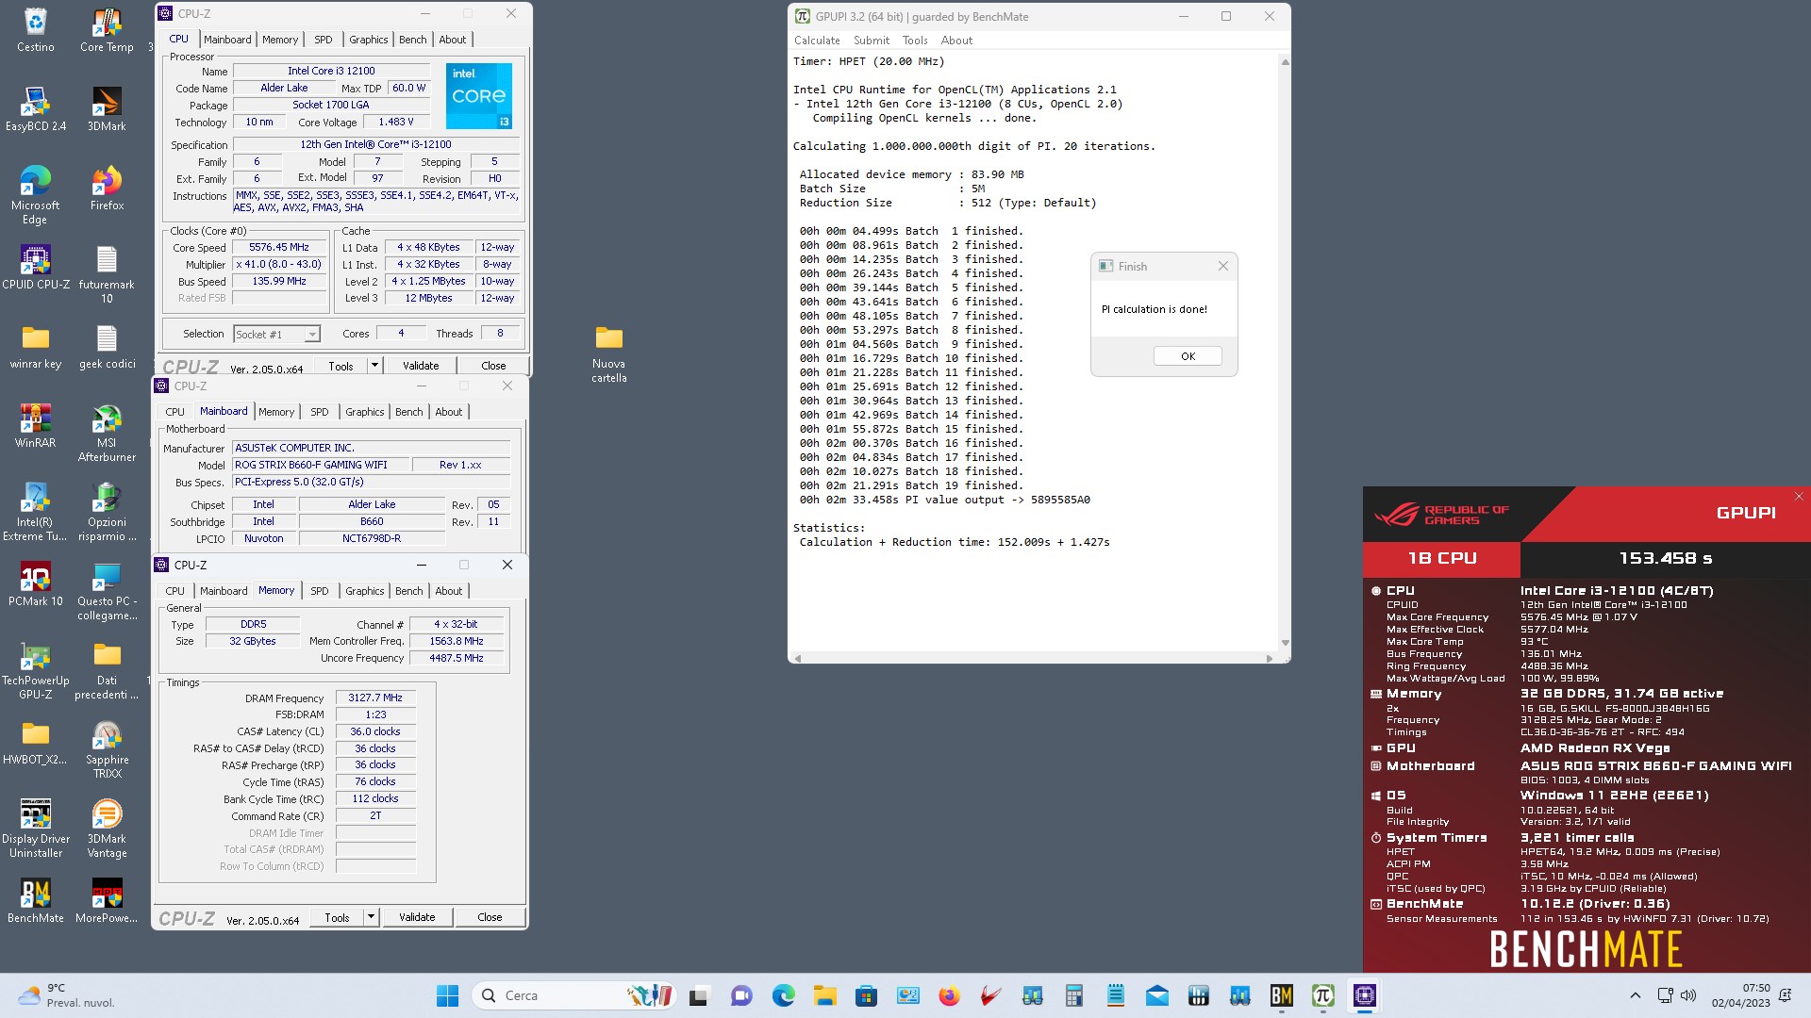Open WinRAR desktop shortcut

tap(35, 425)
